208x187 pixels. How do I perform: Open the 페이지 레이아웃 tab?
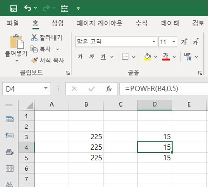coord(99,23)
